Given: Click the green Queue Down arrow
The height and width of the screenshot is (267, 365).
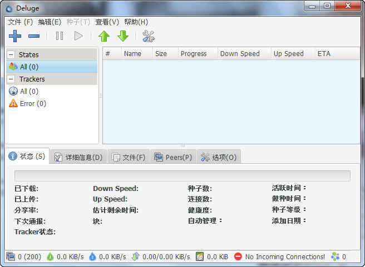Looking at the screenshot, I should tap(123, 36).
